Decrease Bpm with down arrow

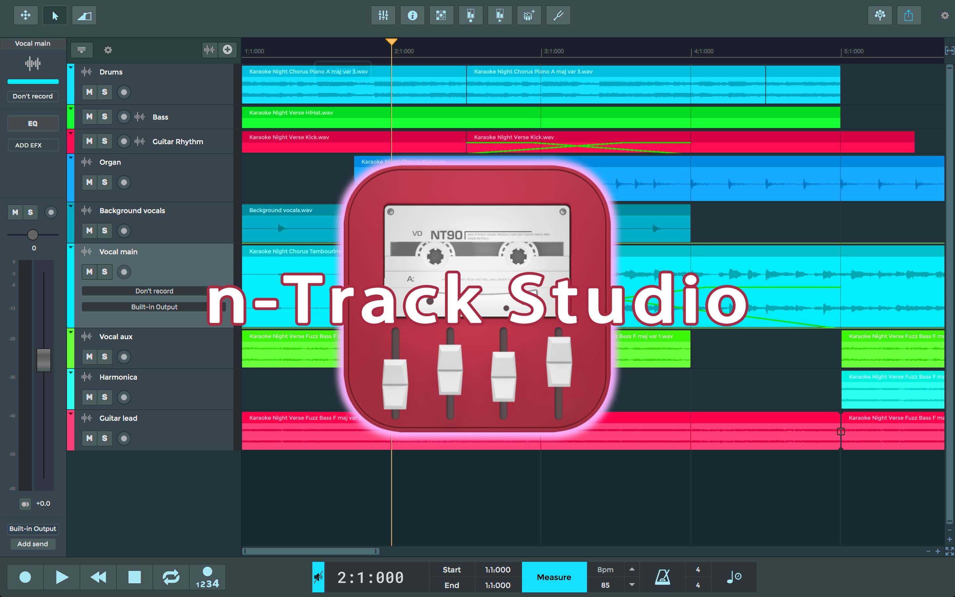click(x=632, y=585)
